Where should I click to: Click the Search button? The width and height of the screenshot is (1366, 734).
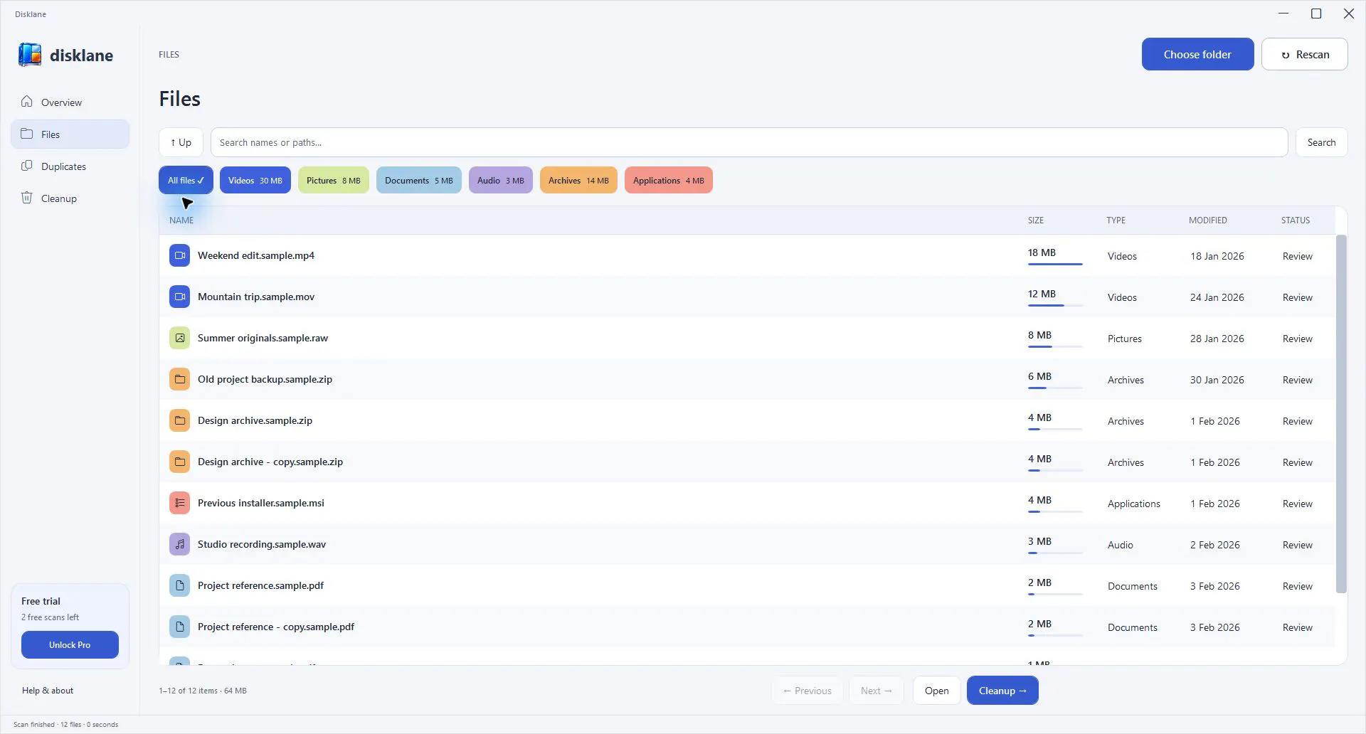pos(1321,142)
